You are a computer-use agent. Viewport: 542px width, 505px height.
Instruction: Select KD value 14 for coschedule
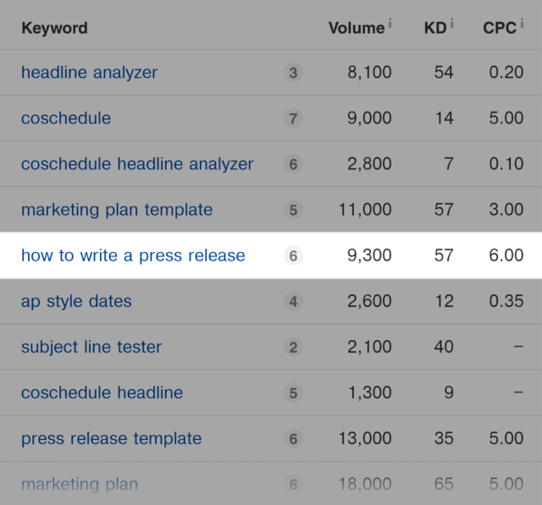(x=444, y=118)
